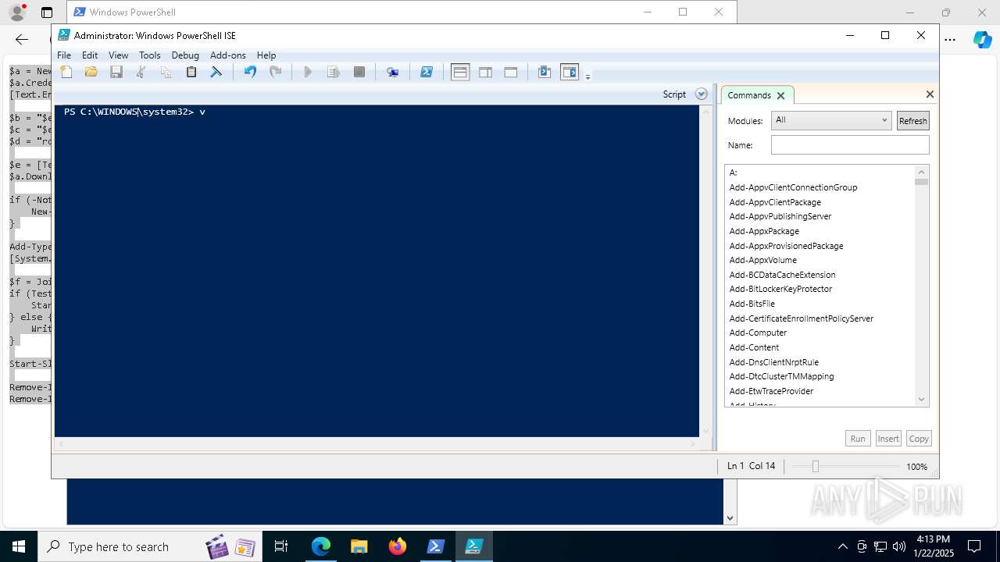The image size is (1000, 562).
Task: Open the Modules dropdown
Action: 831,120
